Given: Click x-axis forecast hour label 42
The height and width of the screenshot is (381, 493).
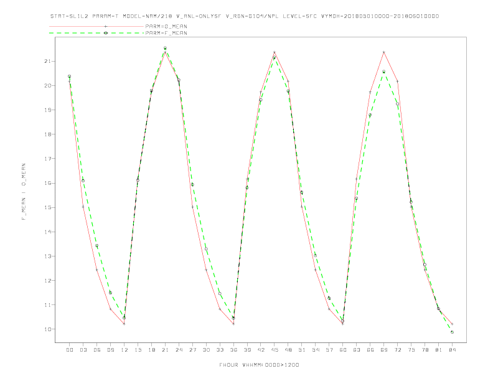Looking at the screenshot, I should (x=261, y=350).
